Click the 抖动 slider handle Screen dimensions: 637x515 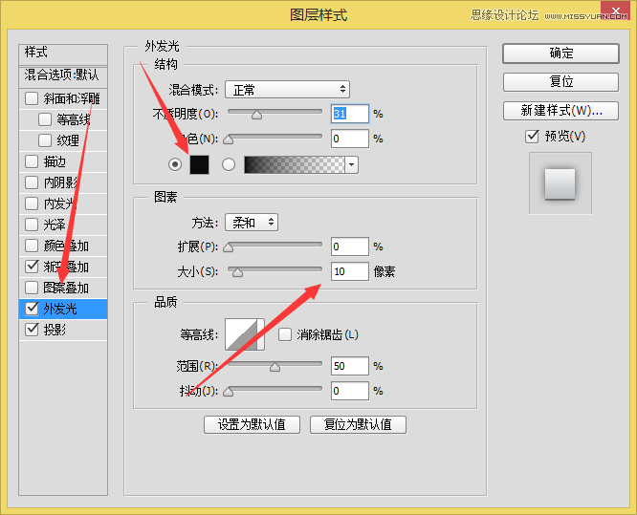point(229,393)
